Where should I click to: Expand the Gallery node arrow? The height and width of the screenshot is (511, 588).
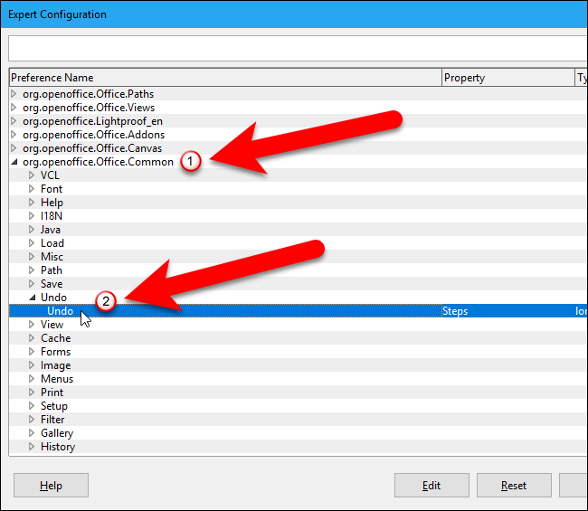tap(32, 433)
